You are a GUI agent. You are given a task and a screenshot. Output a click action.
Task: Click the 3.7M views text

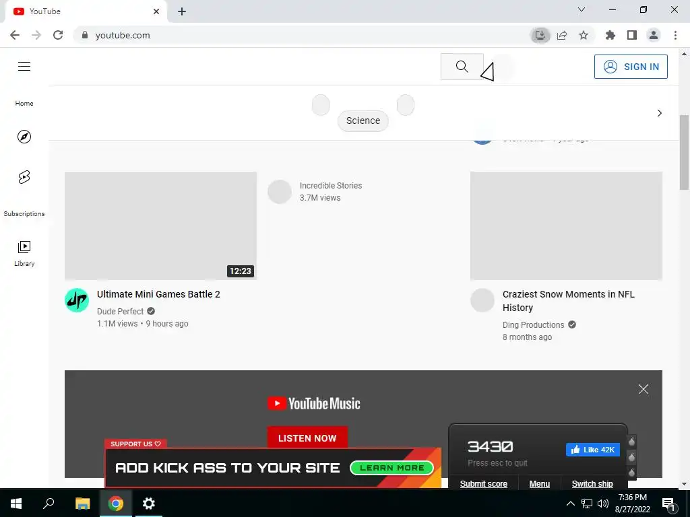click(x=320, y=198)
